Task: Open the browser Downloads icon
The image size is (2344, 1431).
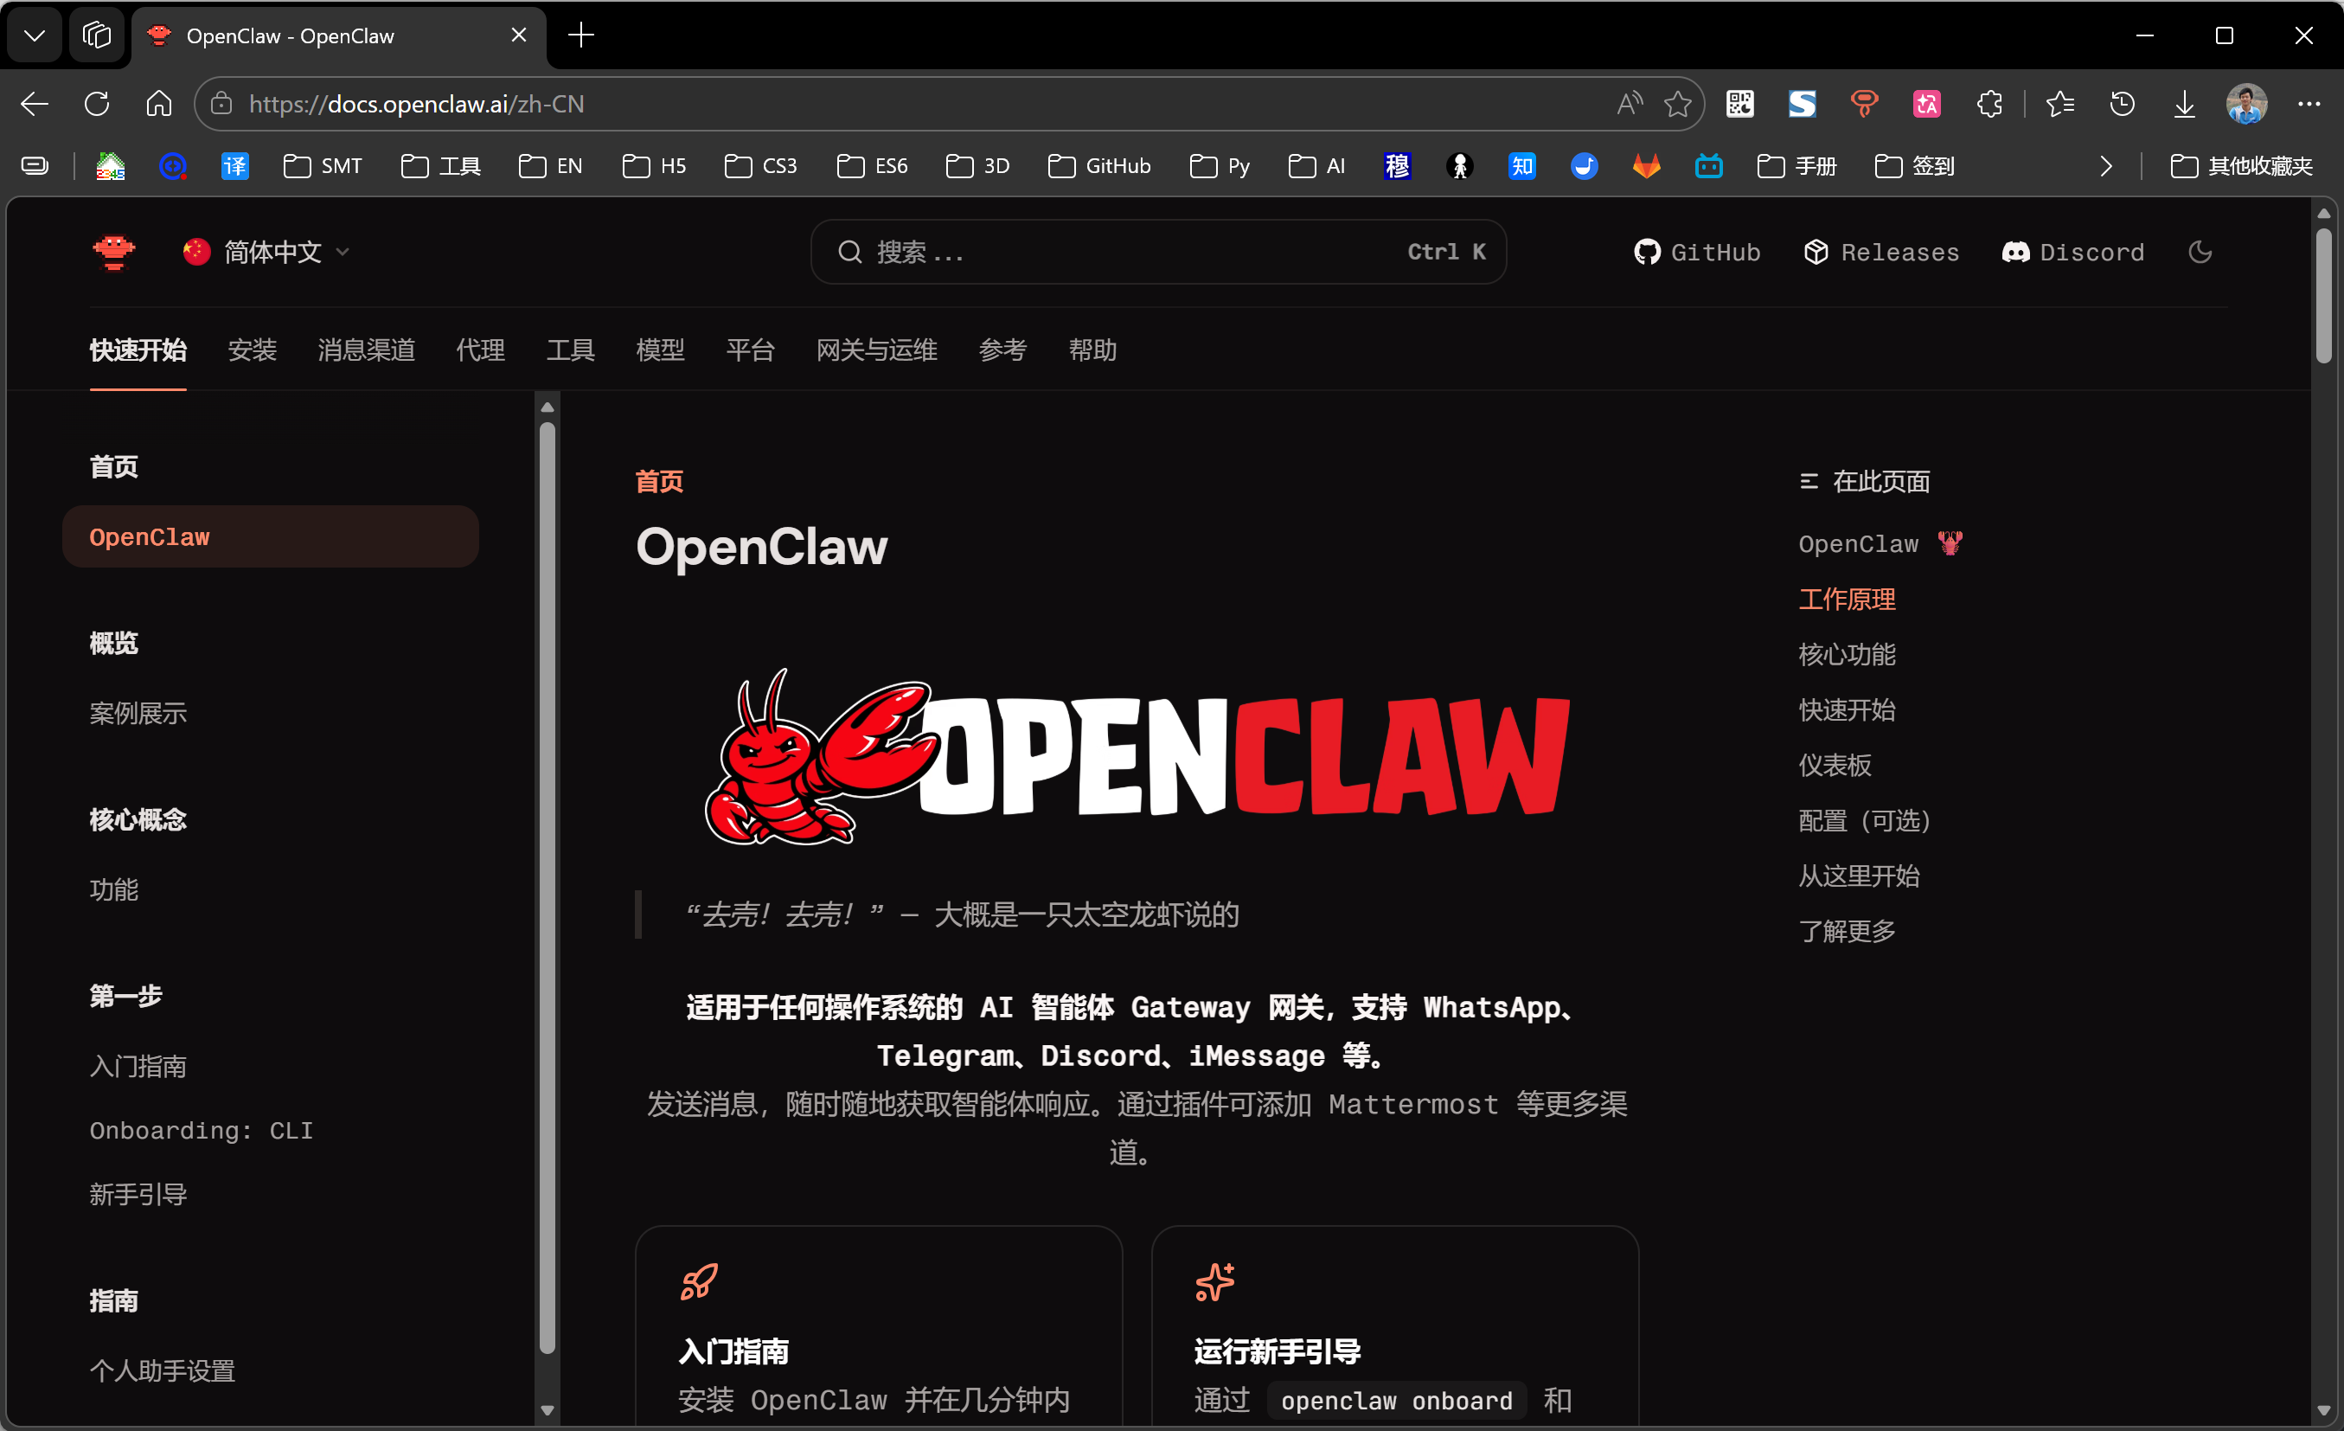Action: point(2184,104)
